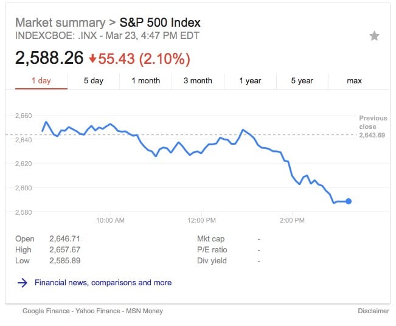
Task: Visit the MSN Money link
Action: click(145, 311)
